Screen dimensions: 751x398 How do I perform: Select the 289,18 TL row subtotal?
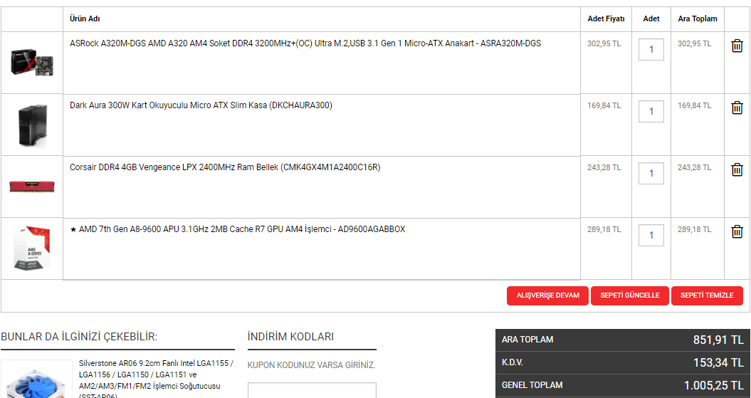(x=695, y=229)
